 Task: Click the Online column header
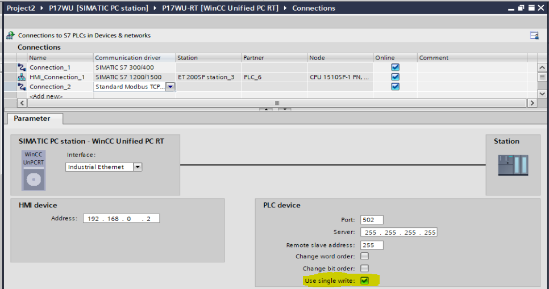click(x=396, y=58)
